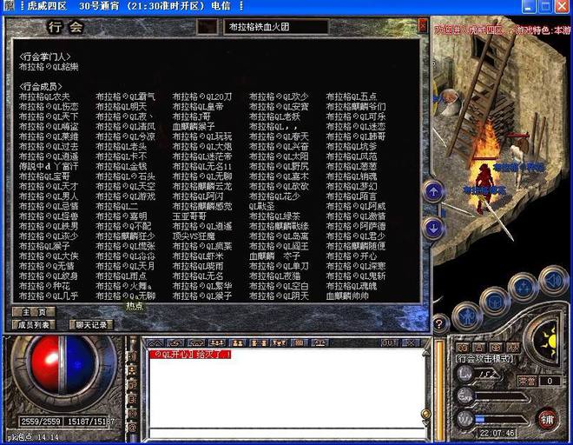573x445 pixels.
Task: Select member 布拉格QL绿茶
Action: tap(274, 216)
